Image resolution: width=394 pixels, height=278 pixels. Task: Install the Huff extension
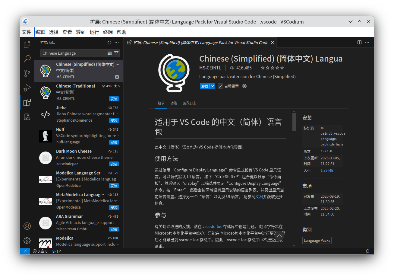click(114, 142)
